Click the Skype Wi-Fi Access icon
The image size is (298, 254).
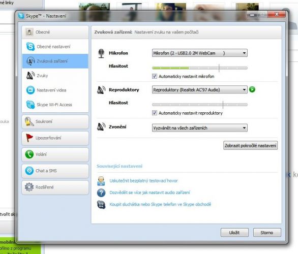click(31, 105)
